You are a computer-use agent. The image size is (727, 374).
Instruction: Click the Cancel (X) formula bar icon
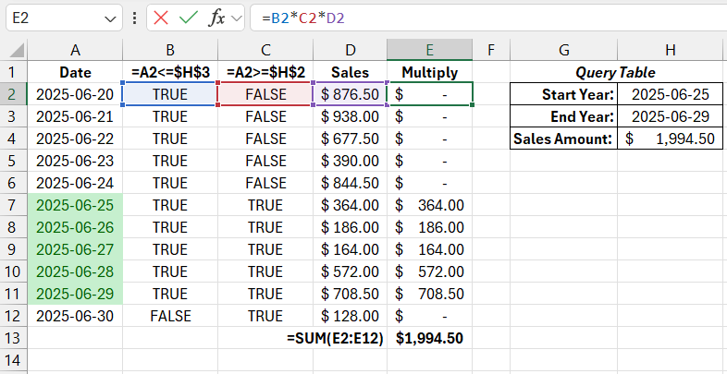pyautogui.click(x=162, y=18)
